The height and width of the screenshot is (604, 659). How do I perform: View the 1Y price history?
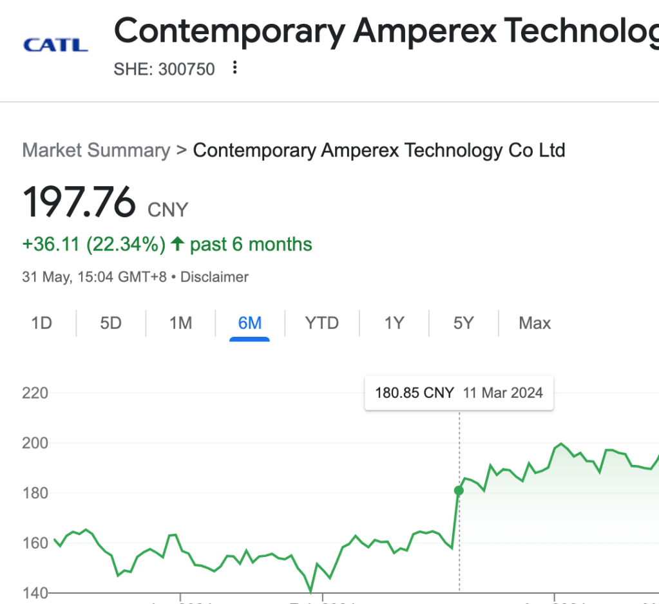pos(394,323)
